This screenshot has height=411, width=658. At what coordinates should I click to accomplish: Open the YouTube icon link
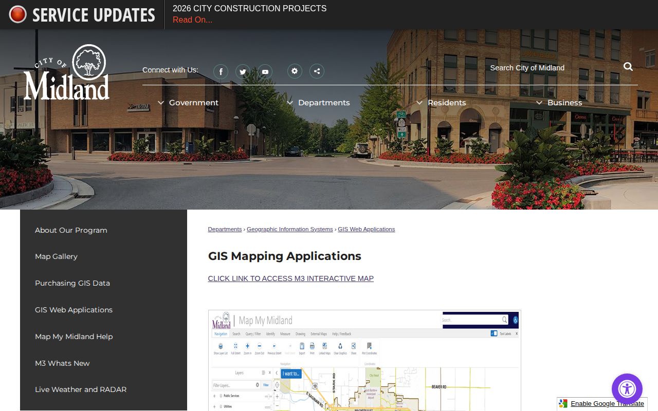coord(265,71)
